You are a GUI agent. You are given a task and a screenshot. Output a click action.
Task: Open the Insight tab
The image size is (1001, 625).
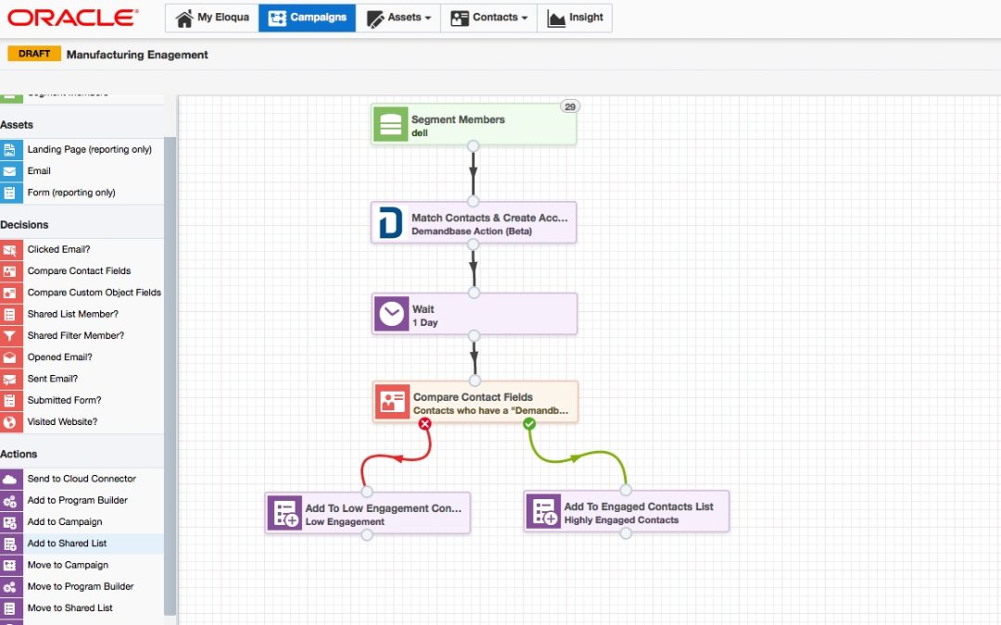[x=575, y=18]
